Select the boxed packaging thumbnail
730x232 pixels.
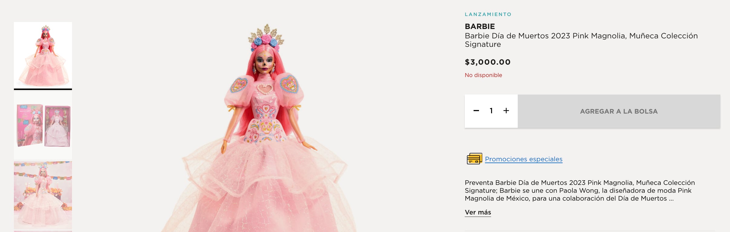pos(43,125)
